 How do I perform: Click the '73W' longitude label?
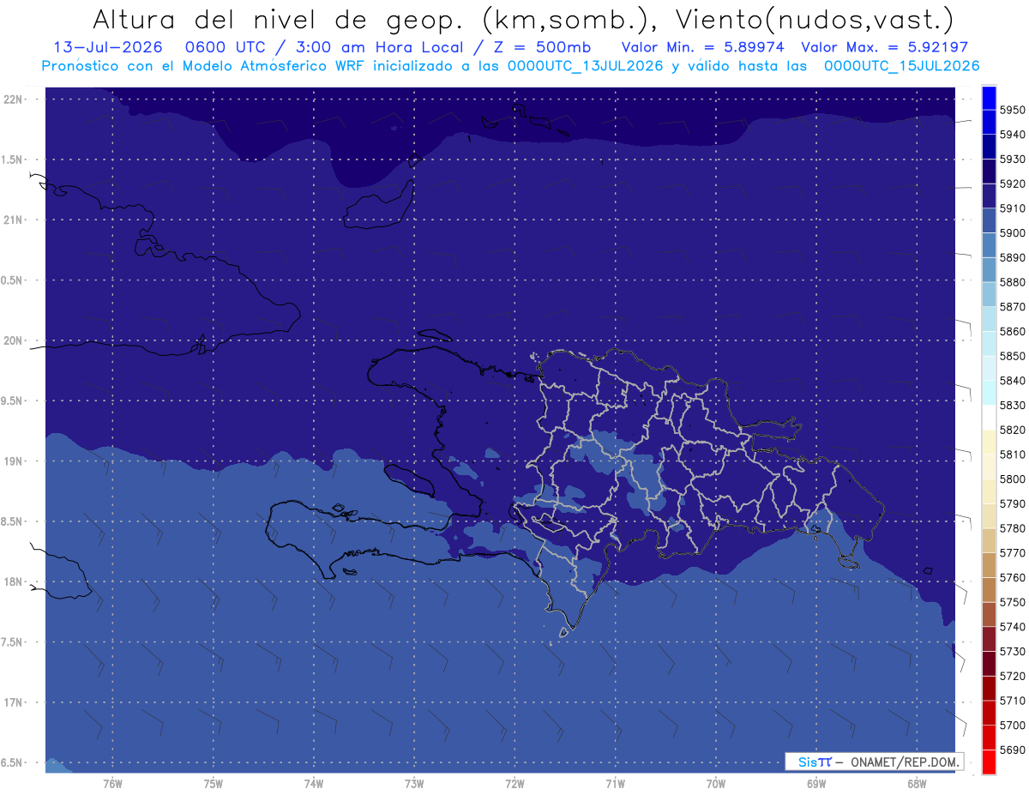[414, 784]
